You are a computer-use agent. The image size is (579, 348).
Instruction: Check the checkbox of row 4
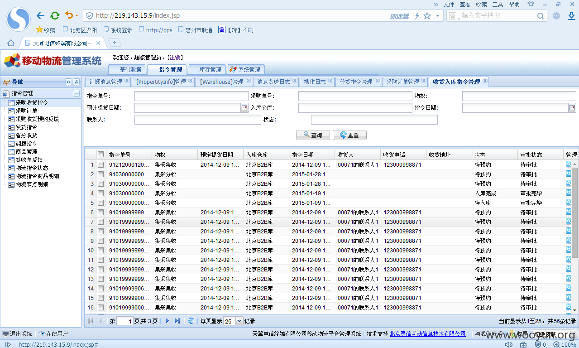100,193
